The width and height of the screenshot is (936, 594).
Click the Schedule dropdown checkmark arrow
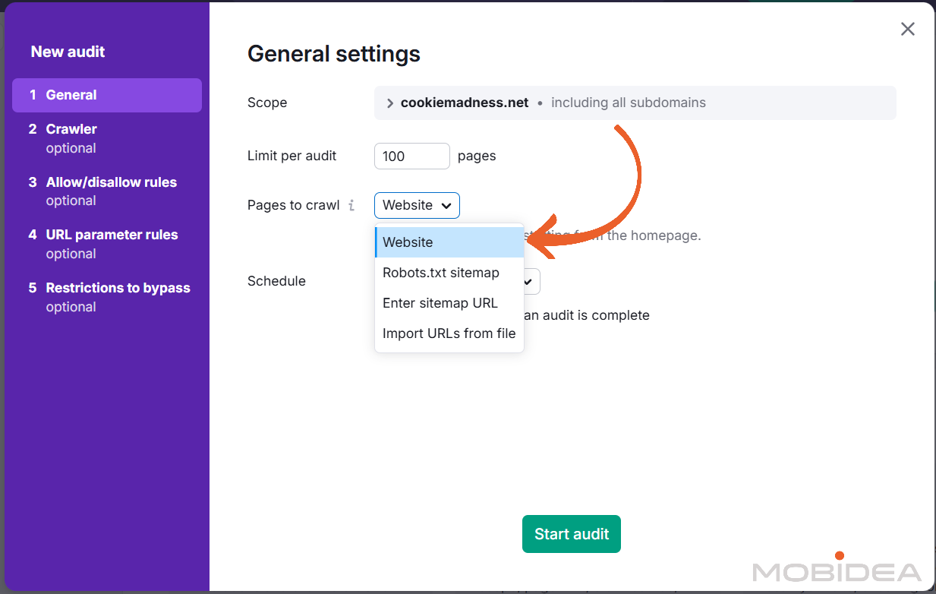coord(525,281)
